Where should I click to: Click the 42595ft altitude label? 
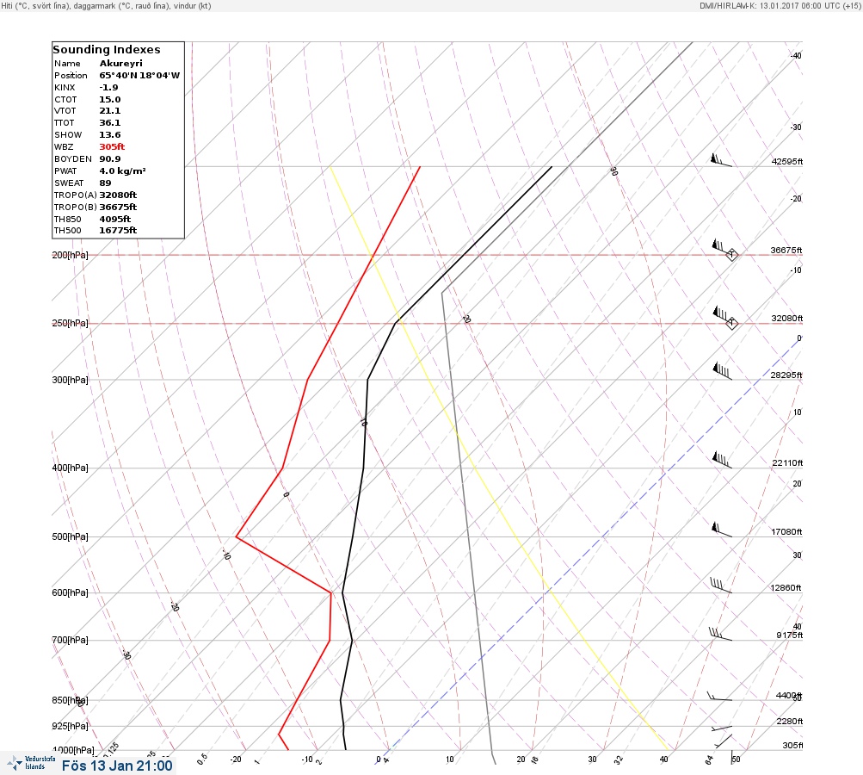[x=787, y=161]
